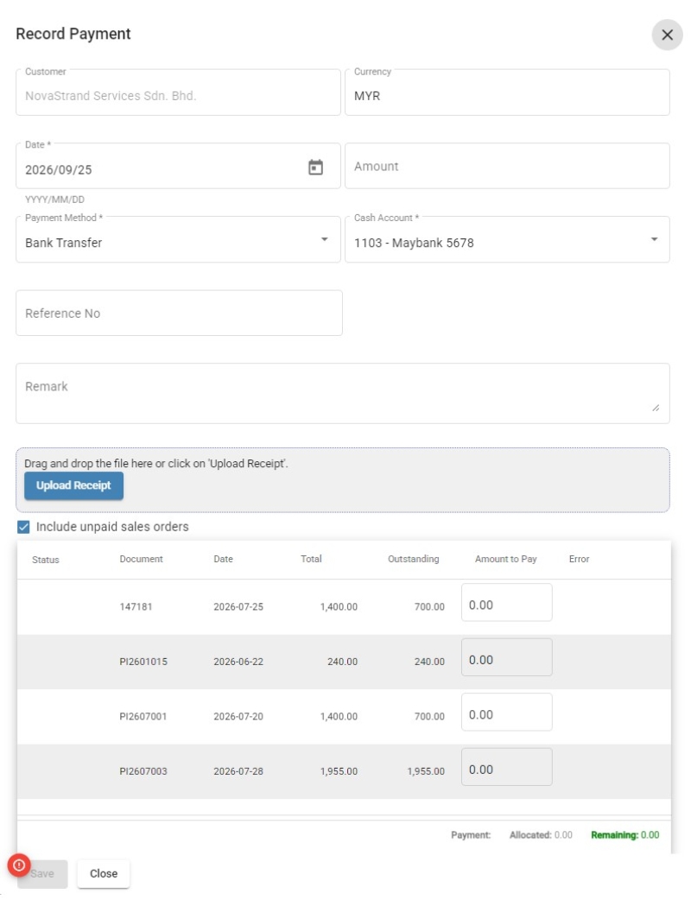Image resolution: width=691 pixels, height=900 pixels.
Task: Click document number PI2607001
Action: (143, 716)
